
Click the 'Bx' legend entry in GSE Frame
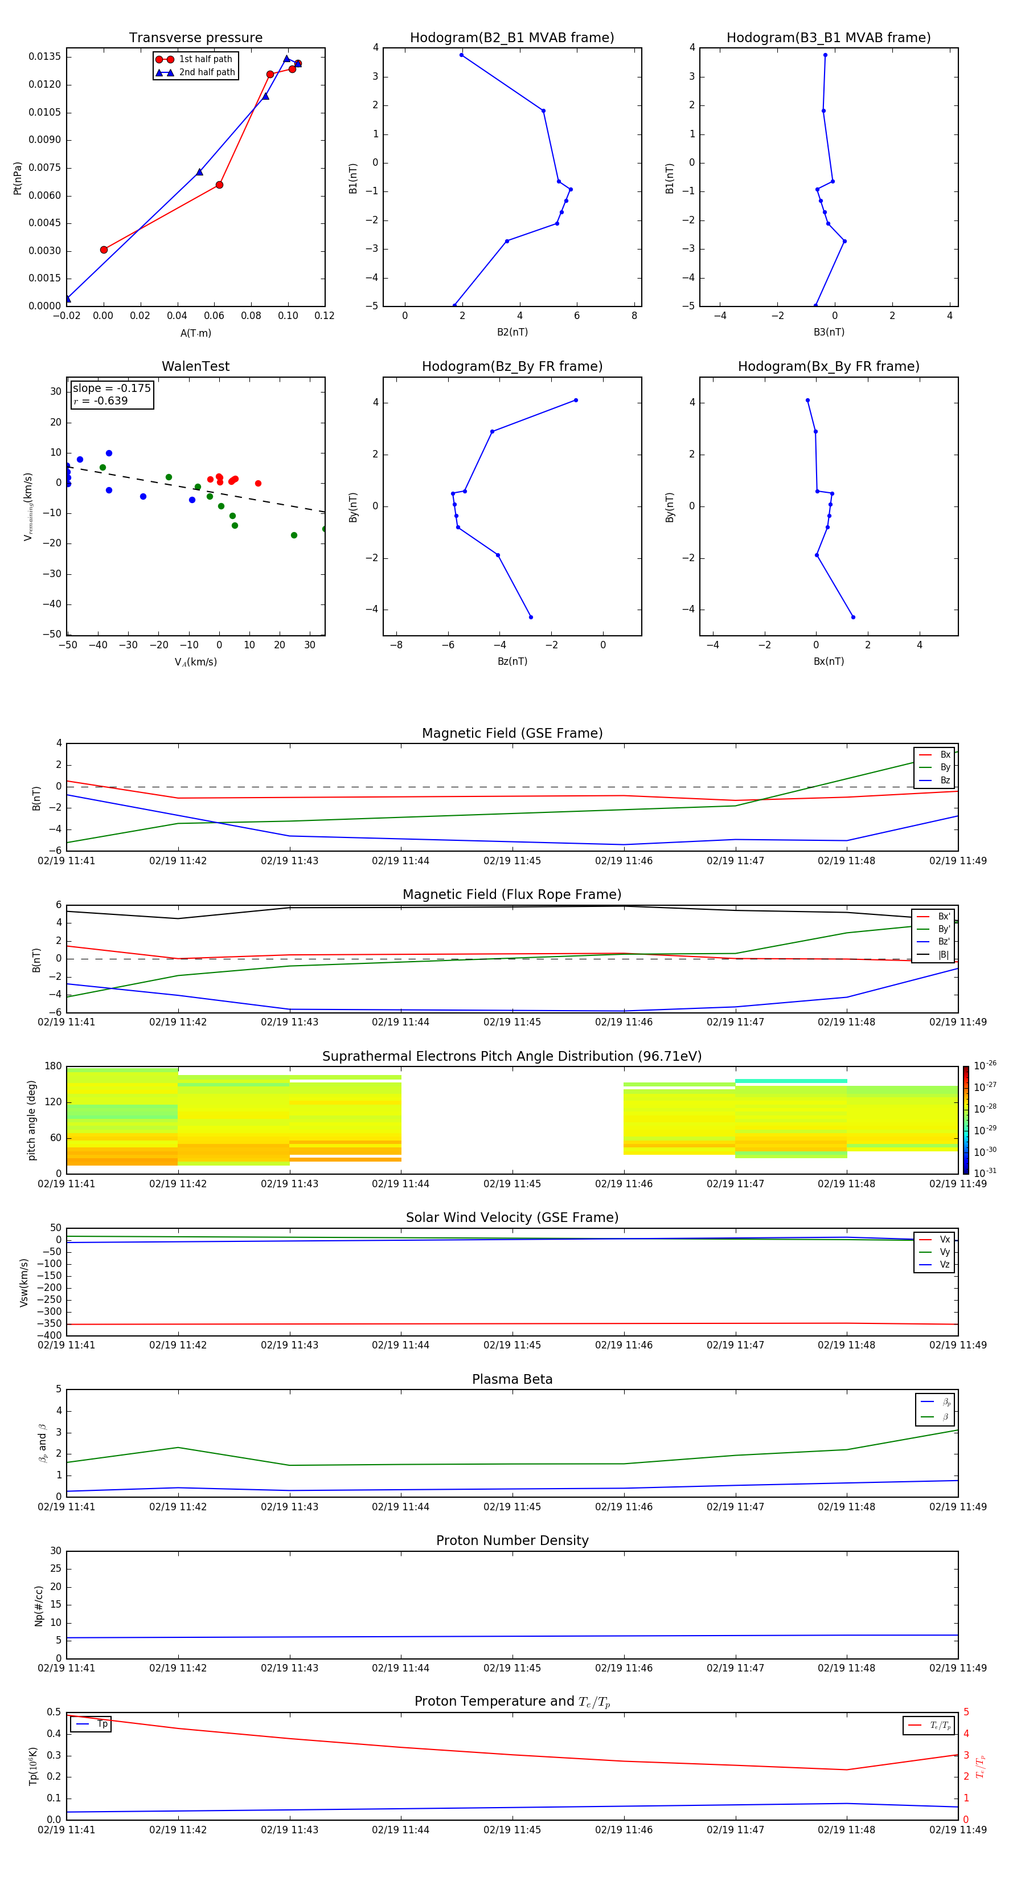[934, 755]
